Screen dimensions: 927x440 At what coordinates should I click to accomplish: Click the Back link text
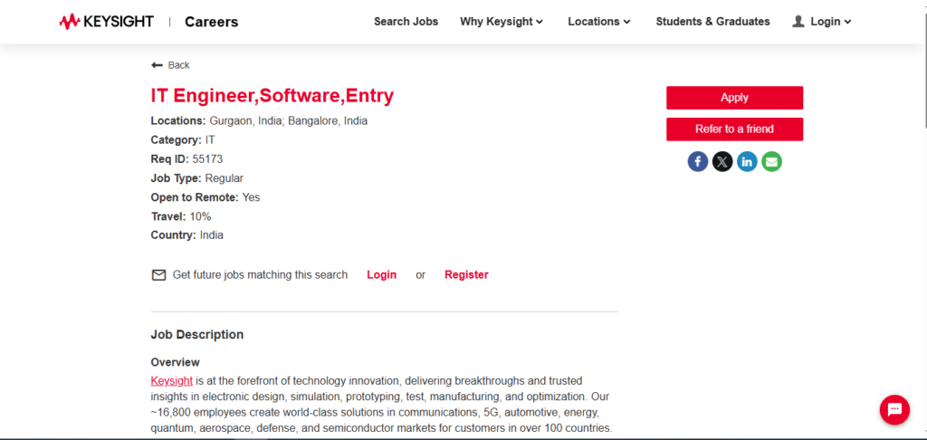tap(178, 65)
